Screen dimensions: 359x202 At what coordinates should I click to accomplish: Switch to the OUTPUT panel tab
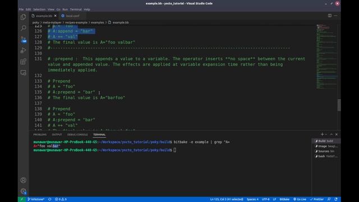point(57,135)
